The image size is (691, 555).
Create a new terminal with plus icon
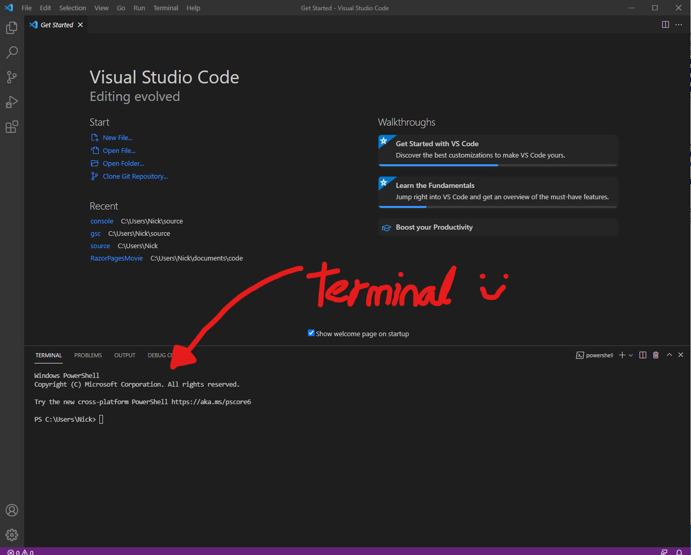(x=622, y=355)
